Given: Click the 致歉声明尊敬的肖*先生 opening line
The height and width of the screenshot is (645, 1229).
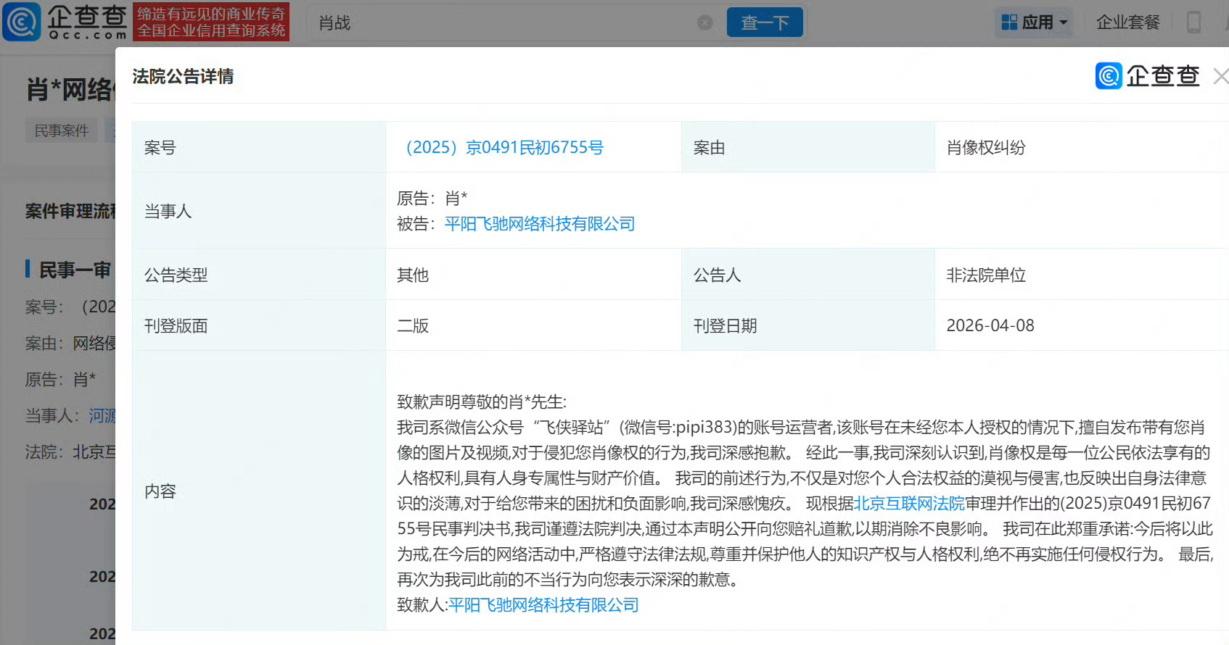Looking at the screenshot, I should [x=482, y=401].
